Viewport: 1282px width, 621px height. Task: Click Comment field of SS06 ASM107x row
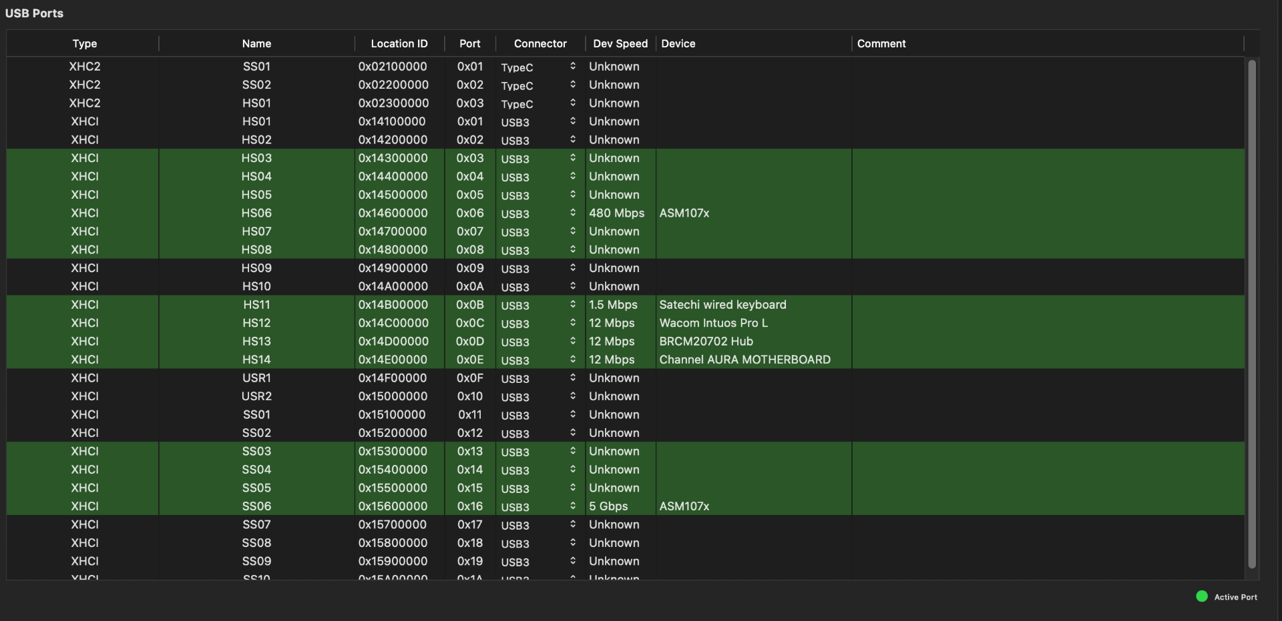pos(1046,506)
